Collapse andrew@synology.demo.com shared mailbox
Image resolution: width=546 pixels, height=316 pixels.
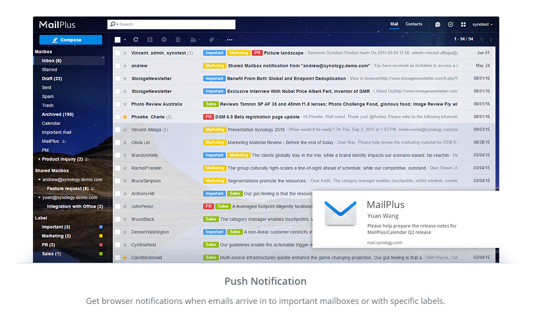point(40,180)
